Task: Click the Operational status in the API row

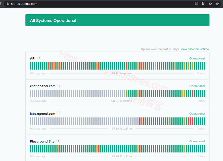Action: click(x=197, y=58)
